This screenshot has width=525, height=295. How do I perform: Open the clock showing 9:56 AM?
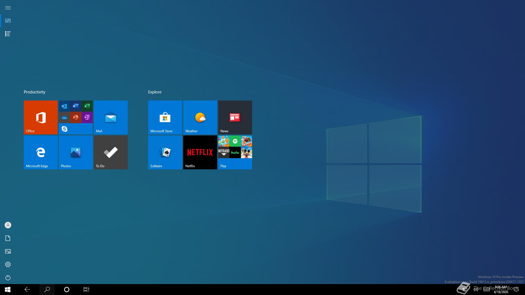501,290
